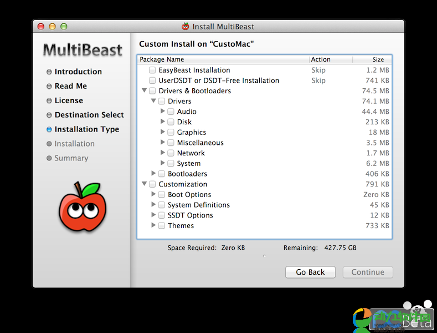Click the License step bullet
The width and height of the screenshot is (437, 333).
click(x=49, y=100)
